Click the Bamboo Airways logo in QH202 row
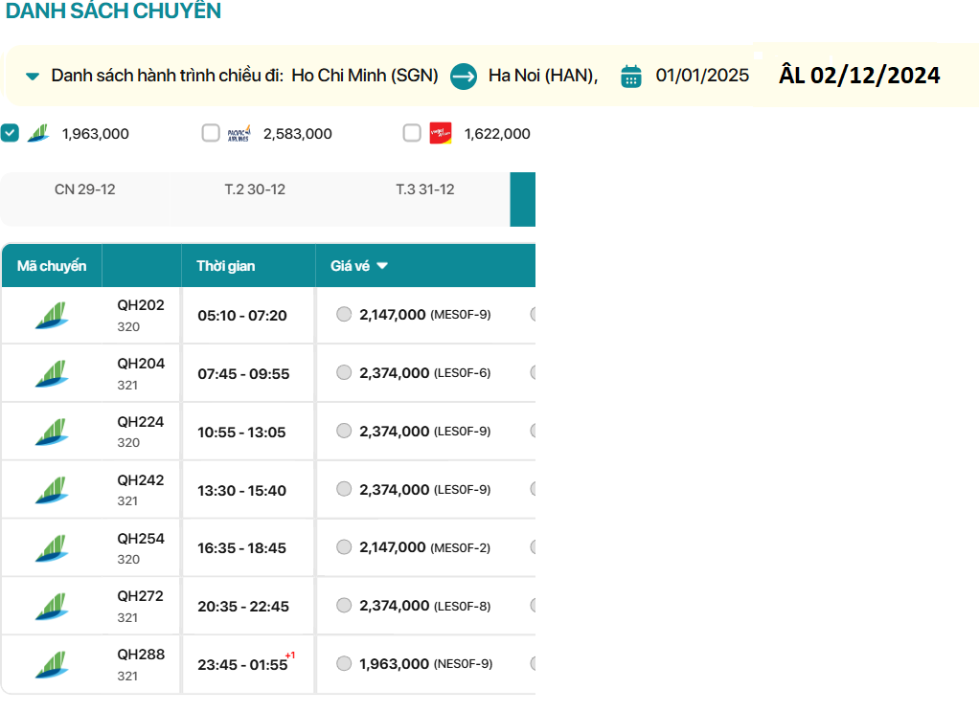 pyautogui.click(x=52, y=315)
